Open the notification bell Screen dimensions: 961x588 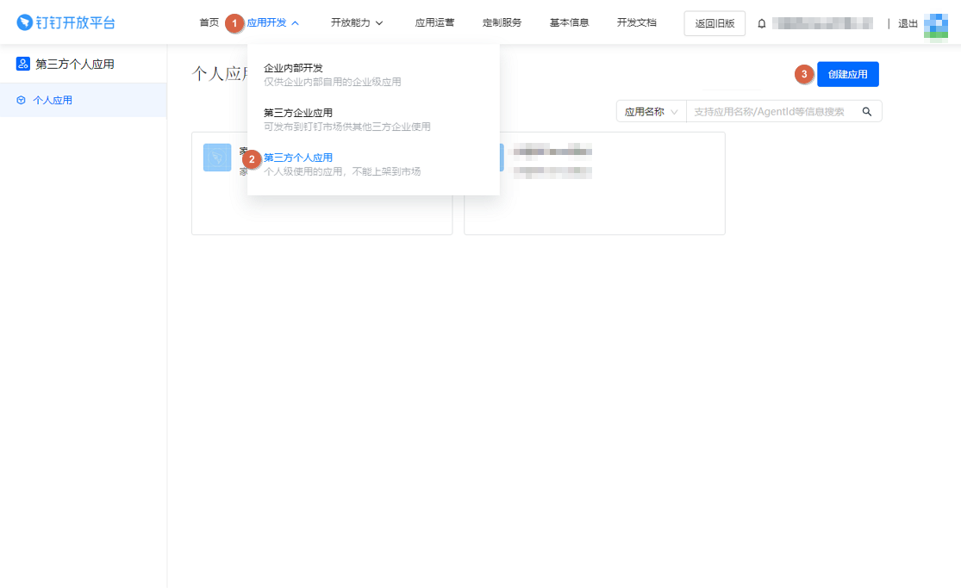[761, 23]
